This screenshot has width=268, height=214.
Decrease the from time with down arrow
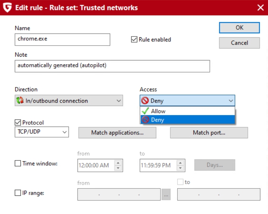tap(118, 168)
